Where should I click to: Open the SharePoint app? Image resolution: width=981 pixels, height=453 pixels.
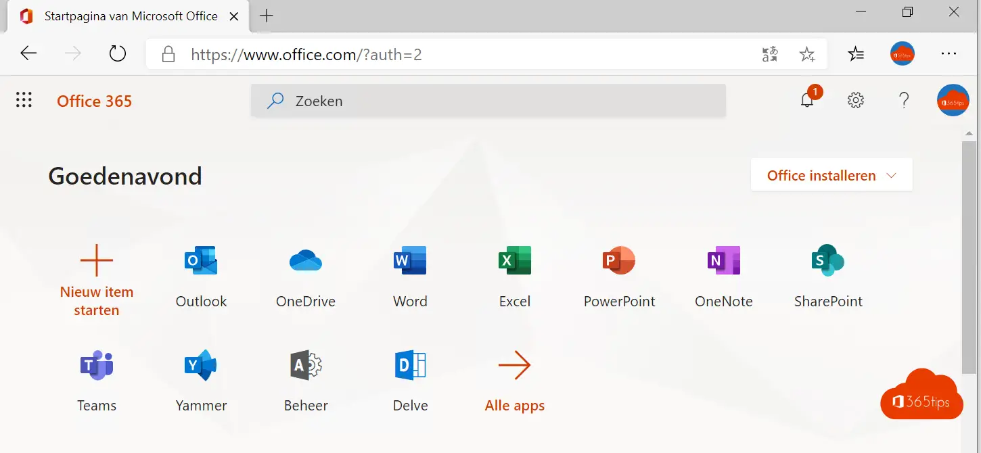click(828, 261)
